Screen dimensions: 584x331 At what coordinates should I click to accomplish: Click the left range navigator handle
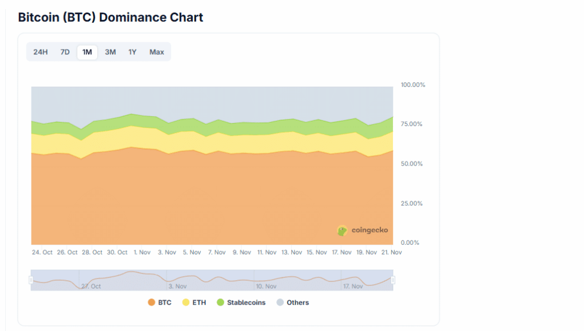[31, 280]
